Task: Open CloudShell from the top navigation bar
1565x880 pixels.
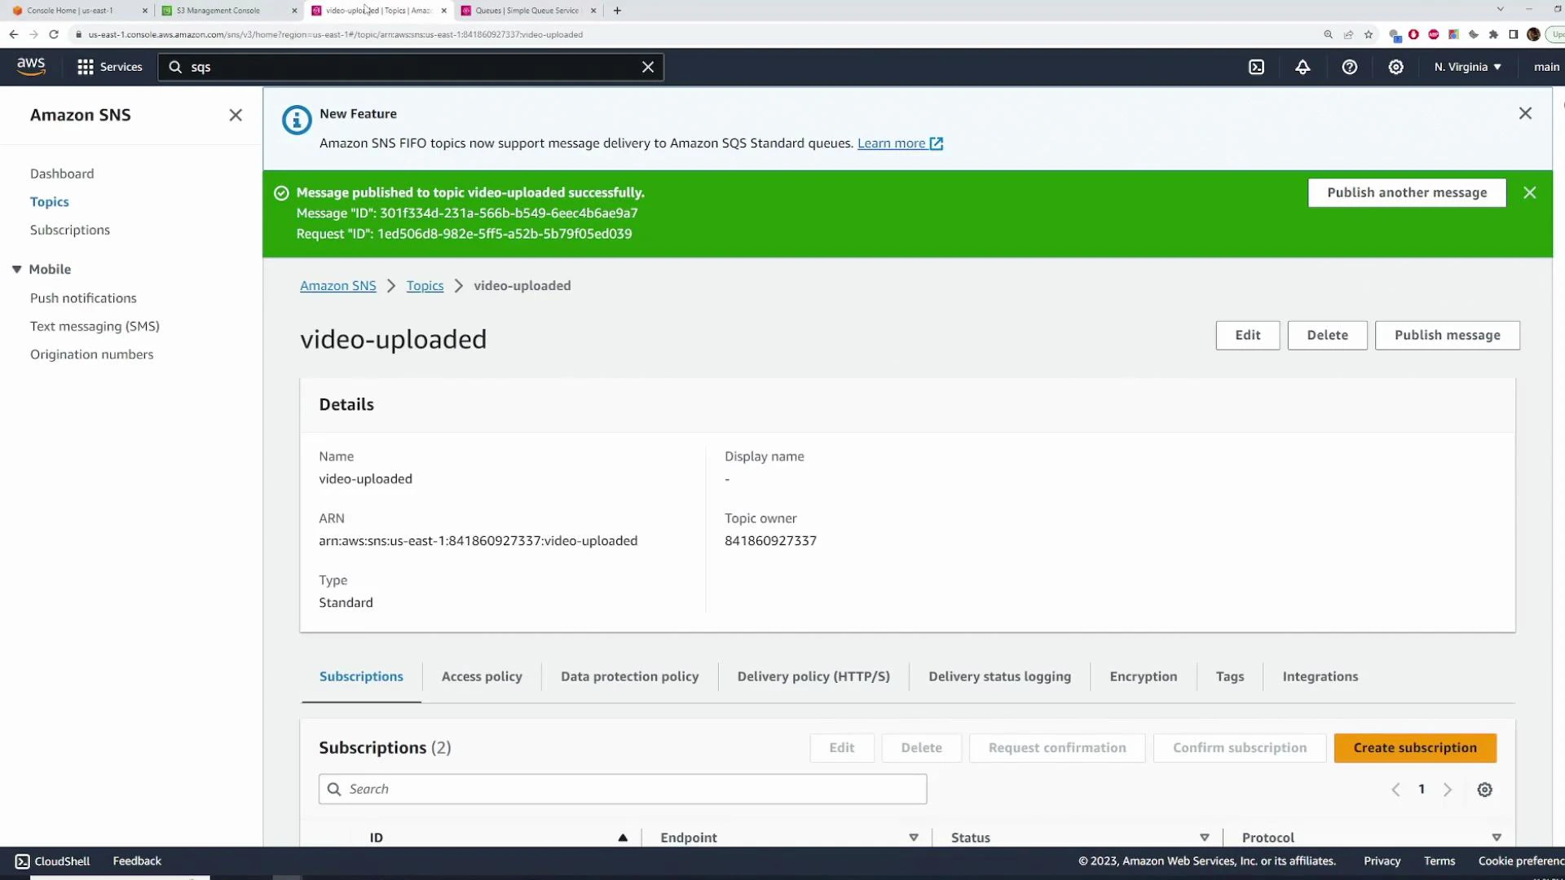Action: point(1256,67)
